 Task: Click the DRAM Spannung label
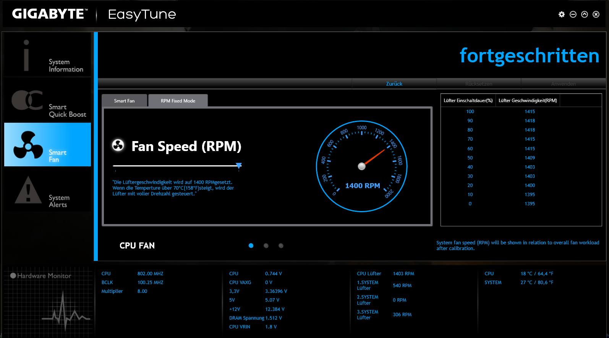coord(246,318)
